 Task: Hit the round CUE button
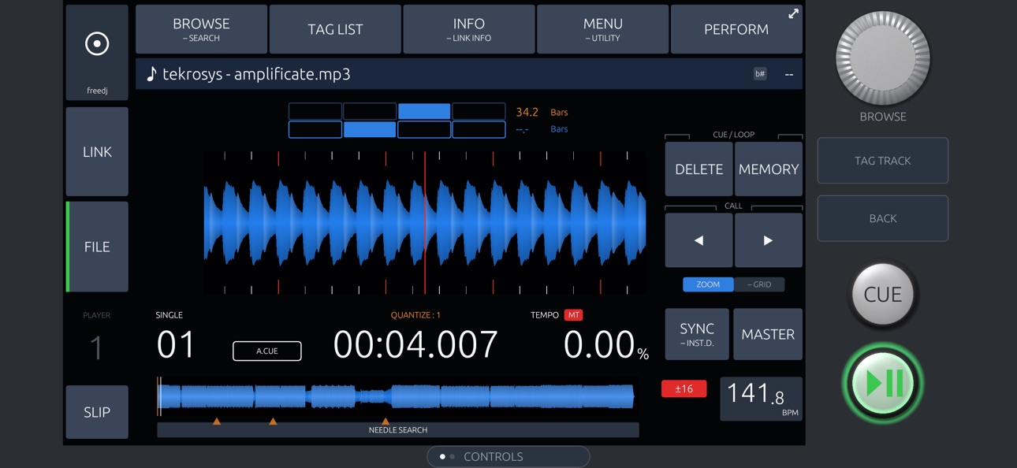coord(883,295)
